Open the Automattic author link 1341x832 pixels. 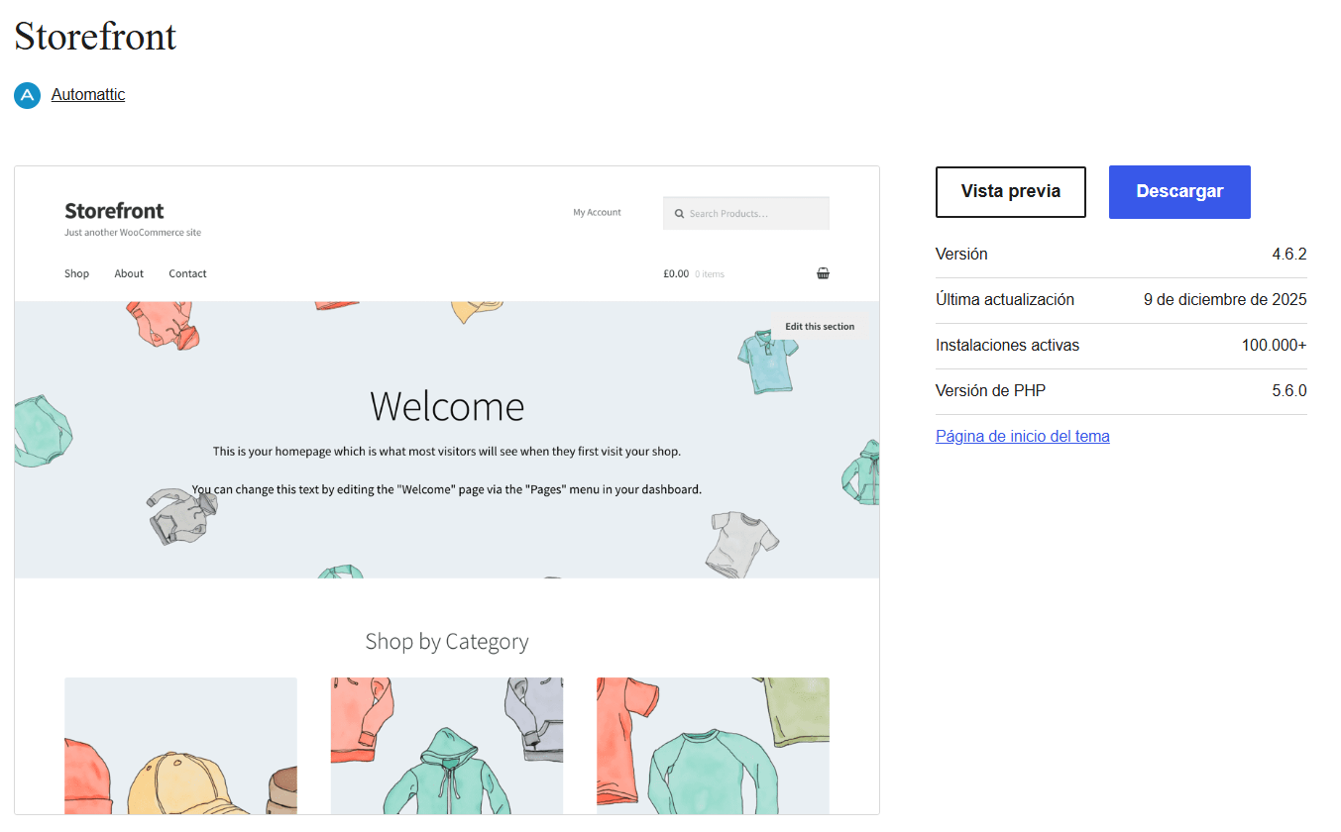pyautogui.click(x=88, y=95)
